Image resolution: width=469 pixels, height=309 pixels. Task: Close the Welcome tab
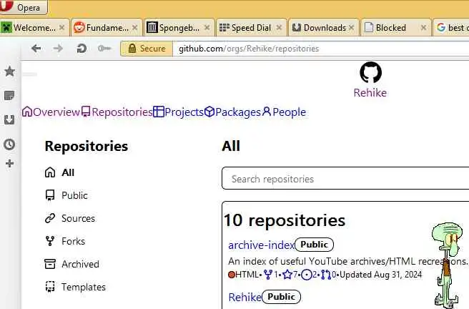62,27
